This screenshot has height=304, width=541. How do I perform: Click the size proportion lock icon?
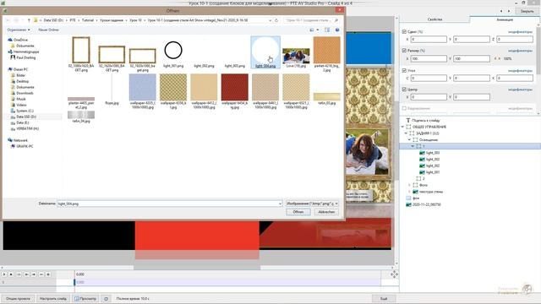[497, 59]
